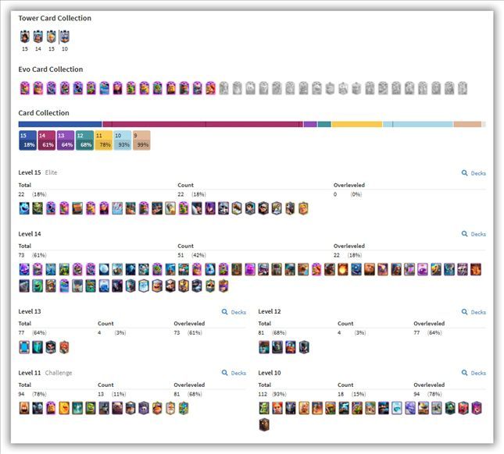Click the first unlocked evo card icon
The image size is (504, 454).
[25, 88]
